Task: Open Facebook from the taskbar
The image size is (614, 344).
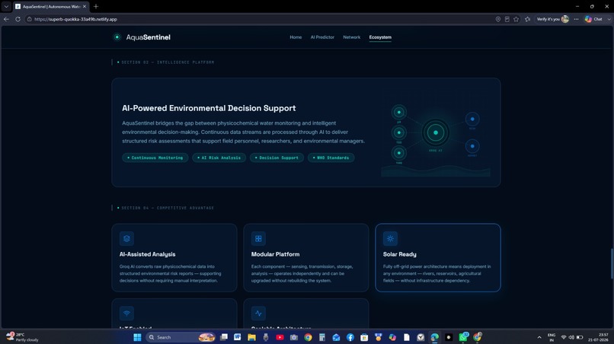Action: 350,337
